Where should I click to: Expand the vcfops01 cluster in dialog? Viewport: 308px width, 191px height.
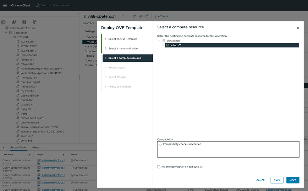(163, 45)
